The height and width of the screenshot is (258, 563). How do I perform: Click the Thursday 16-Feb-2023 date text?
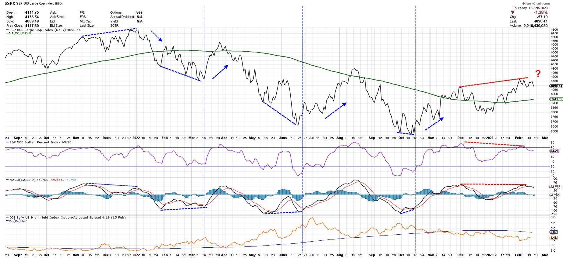tap(530, 8)
